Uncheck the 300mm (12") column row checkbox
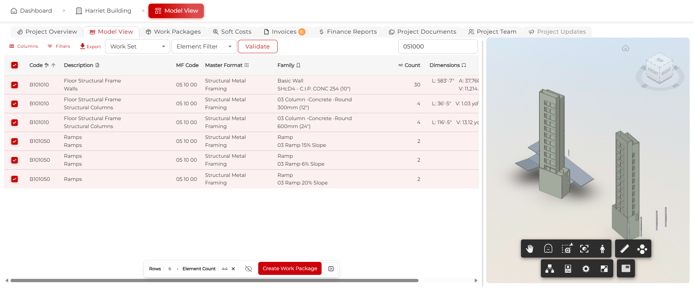The height and width of the screenshot is (289, 694). tap(14, 103)
